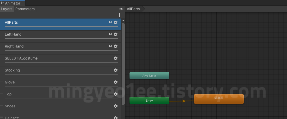Select the Shoes layer
Image resolution: width=287 pixels, height=119 pixels.
tap(60, 108)
